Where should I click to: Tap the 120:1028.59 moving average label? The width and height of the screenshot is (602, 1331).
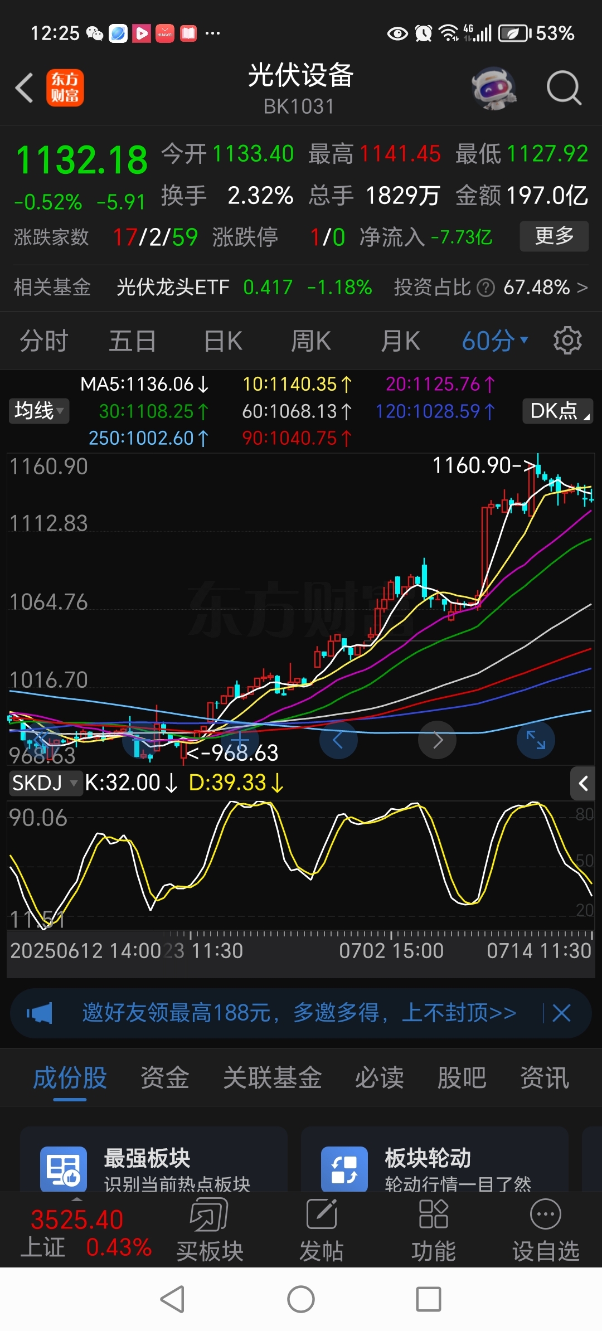(435, 412)
